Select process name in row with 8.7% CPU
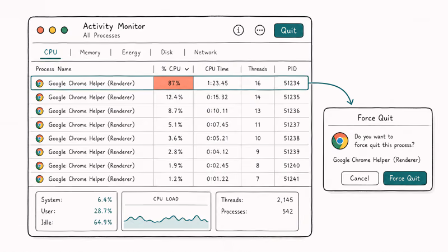 [91, 111]
